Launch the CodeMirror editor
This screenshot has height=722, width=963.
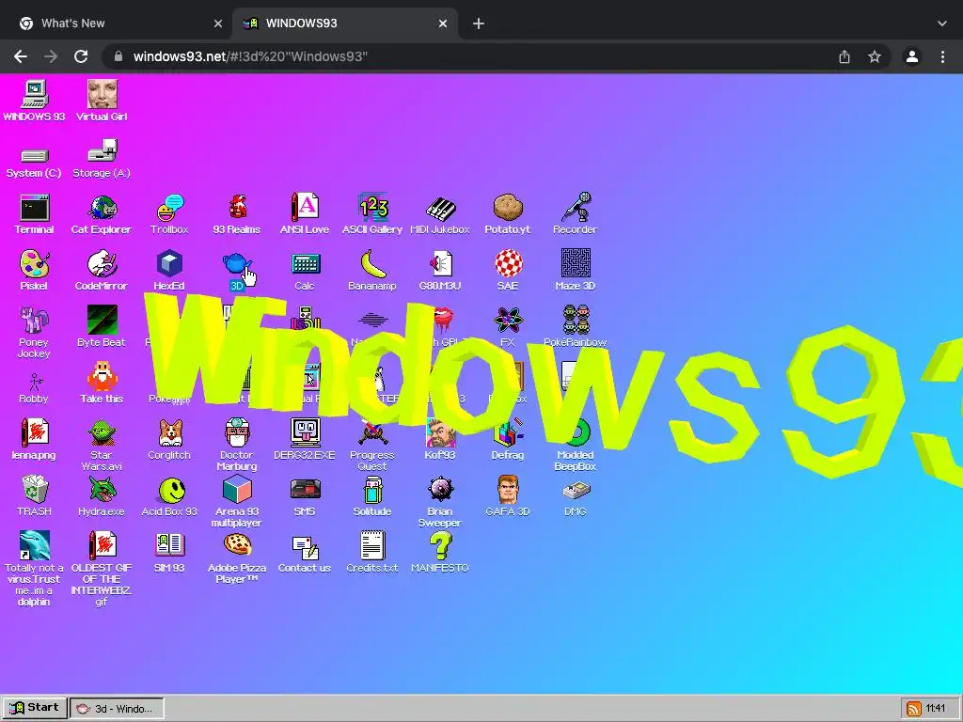coord(102,264)
